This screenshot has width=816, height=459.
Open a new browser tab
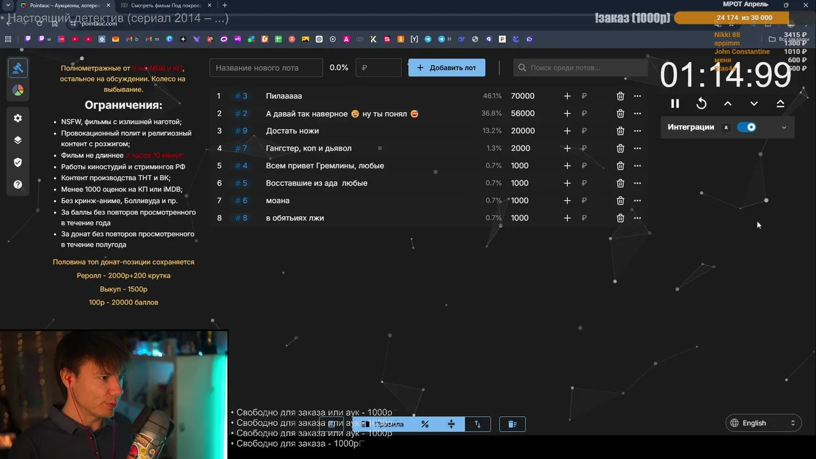(x=224, y=5)
